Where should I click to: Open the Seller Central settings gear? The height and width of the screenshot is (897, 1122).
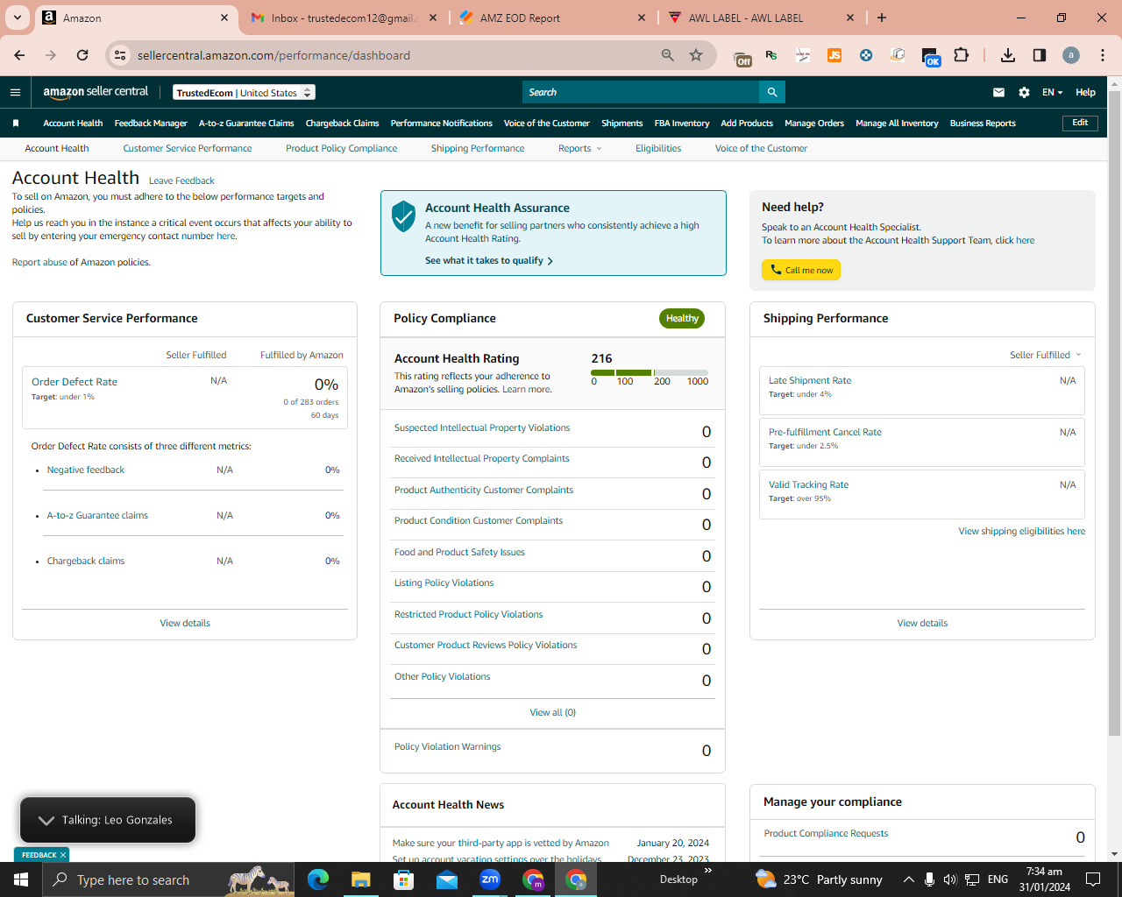click(x=1024, y=92)
